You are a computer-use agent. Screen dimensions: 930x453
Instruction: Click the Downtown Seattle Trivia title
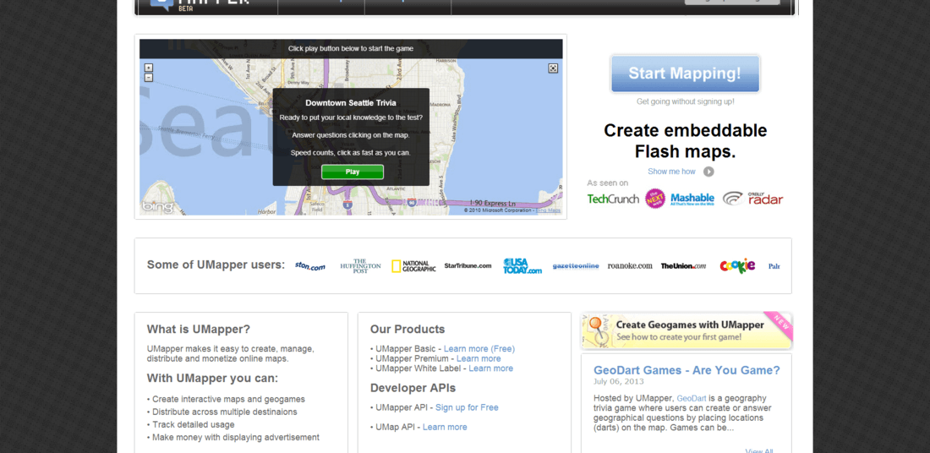351,102
